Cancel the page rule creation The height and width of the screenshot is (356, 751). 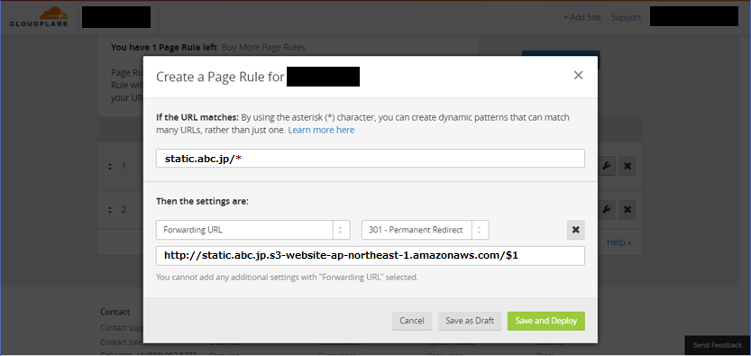point(412,321)
